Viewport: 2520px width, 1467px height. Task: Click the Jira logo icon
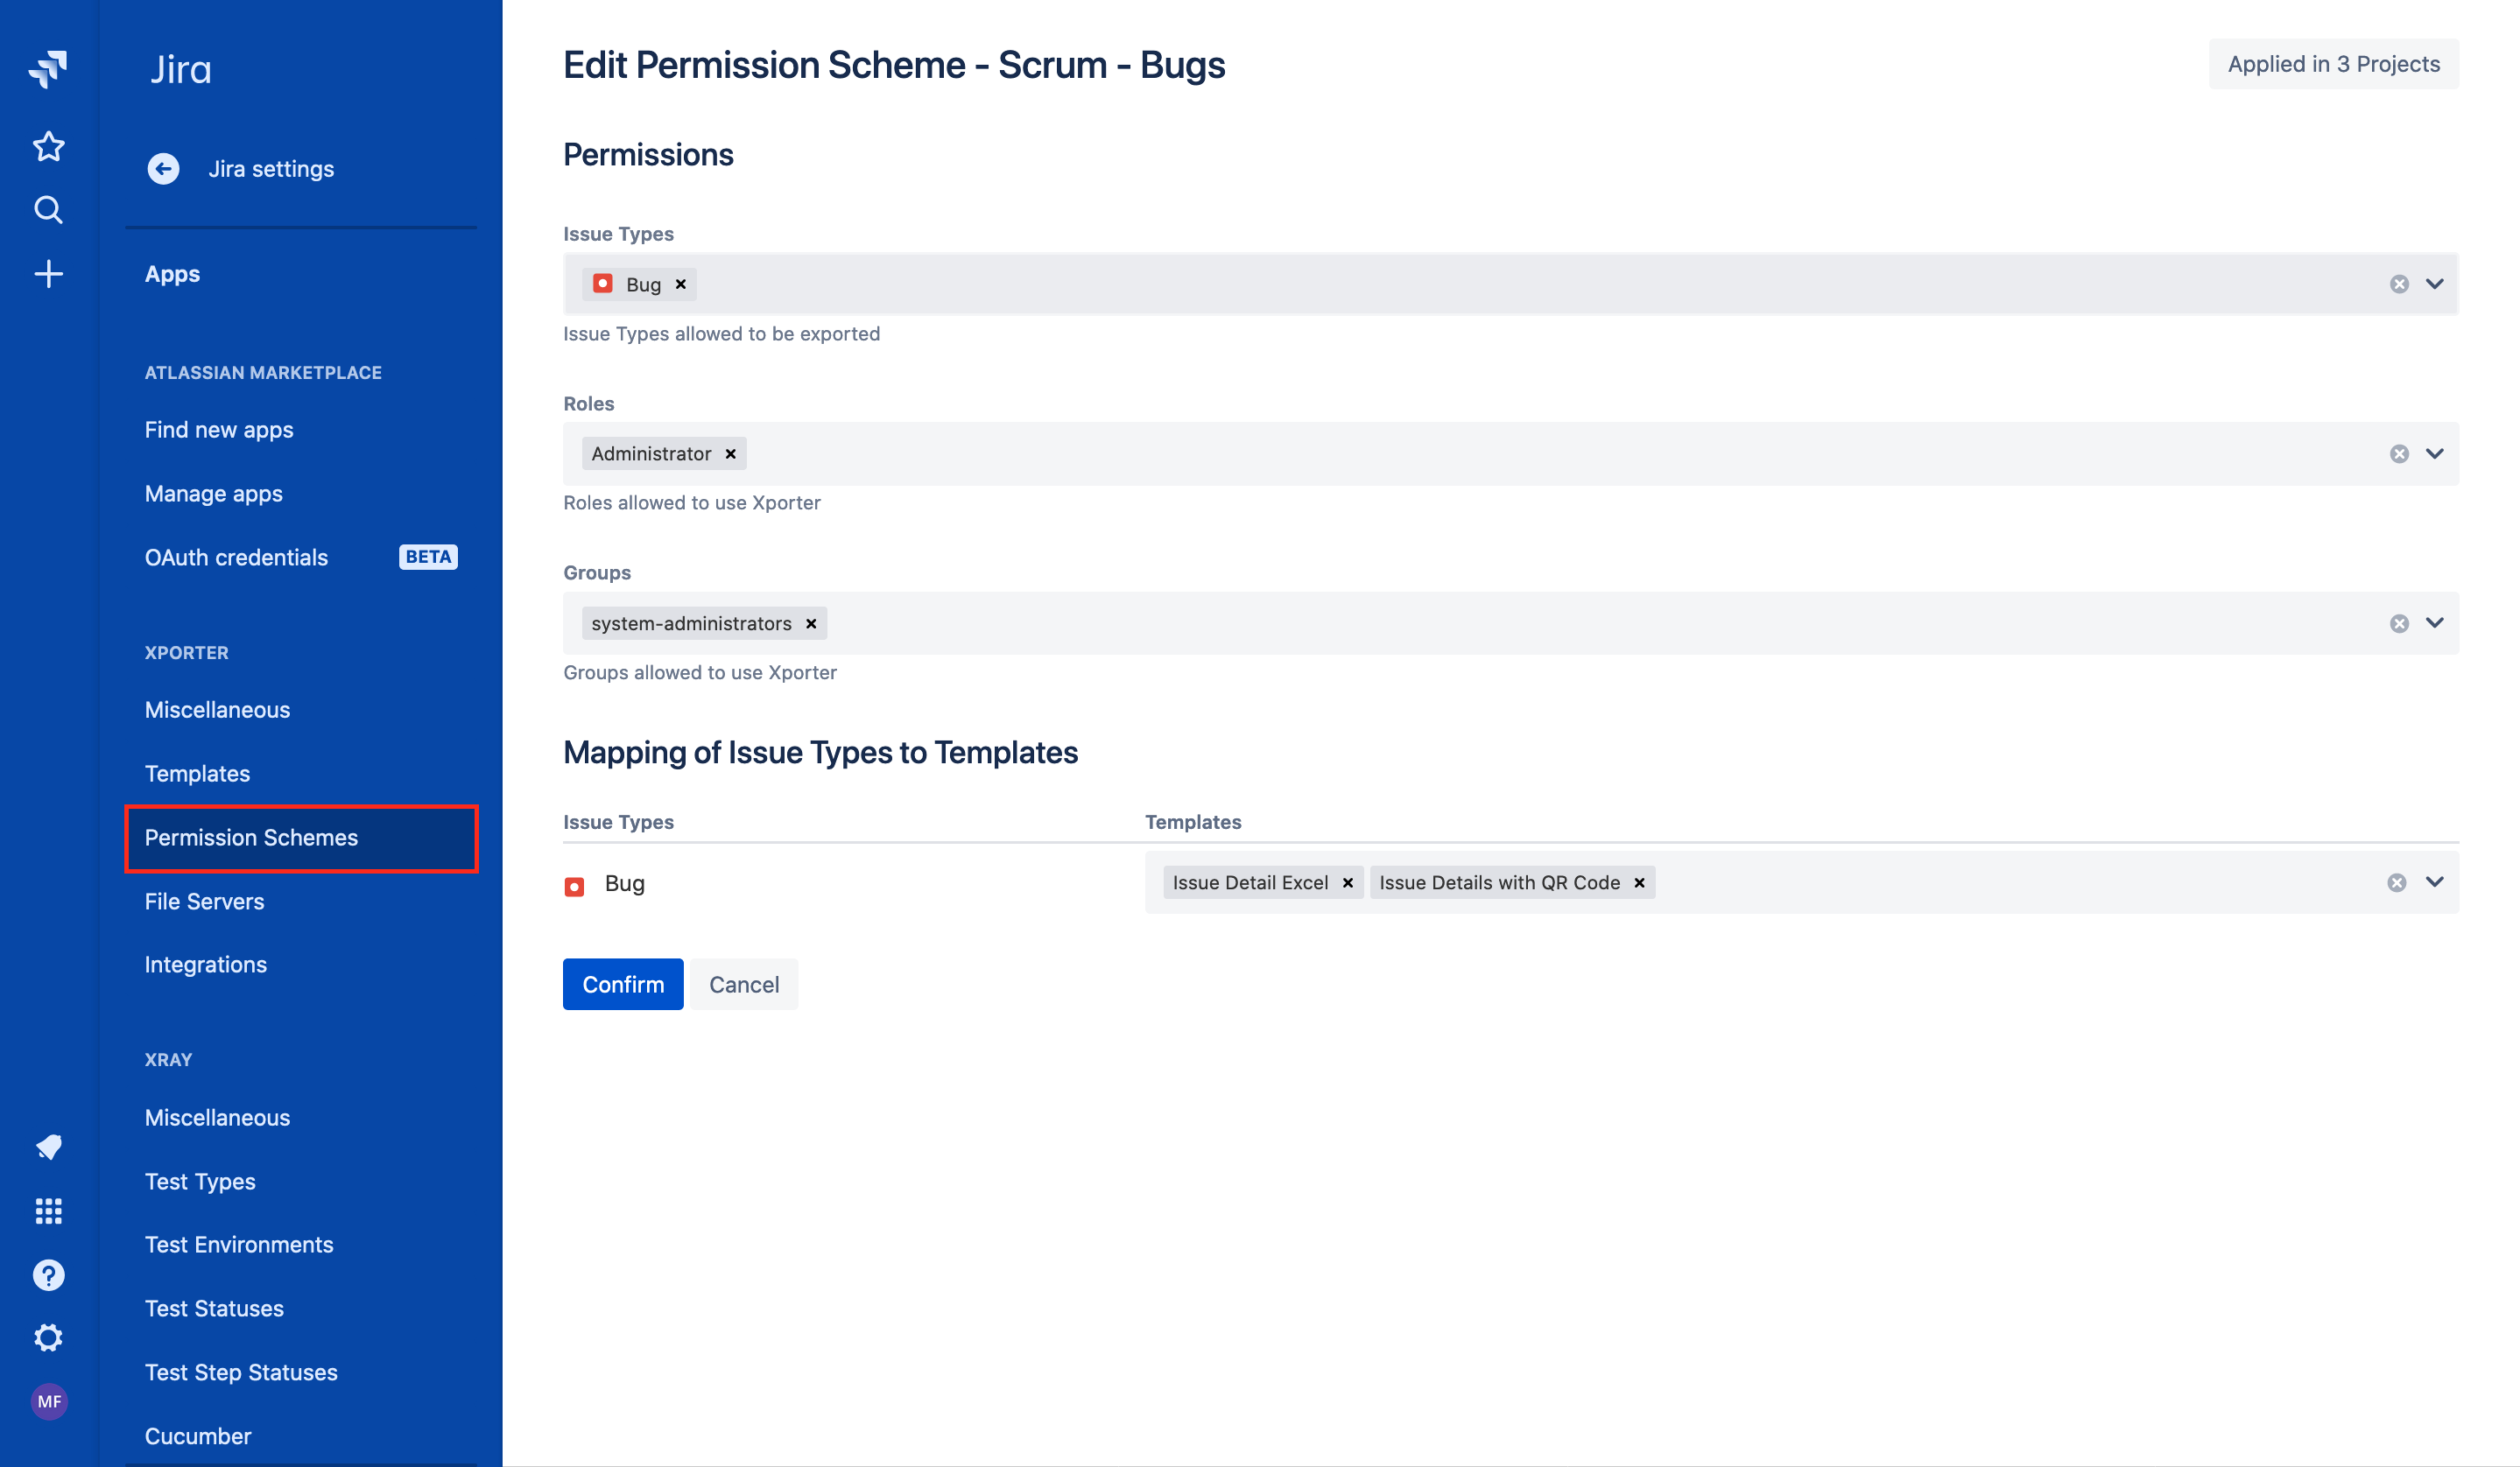[48, 69]
